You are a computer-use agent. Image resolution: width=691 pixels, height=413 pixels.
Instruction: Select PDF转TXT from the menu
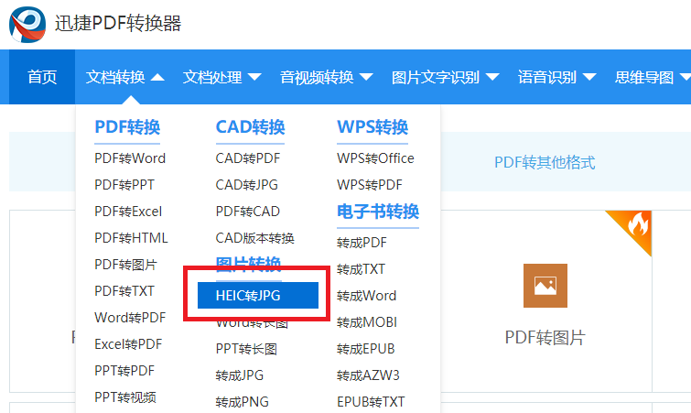click(124, 291)
